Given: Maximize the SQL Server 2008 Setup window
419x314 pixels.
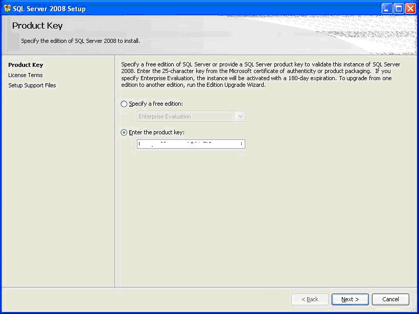Looking at the screenshot, I should click(399, 8).
